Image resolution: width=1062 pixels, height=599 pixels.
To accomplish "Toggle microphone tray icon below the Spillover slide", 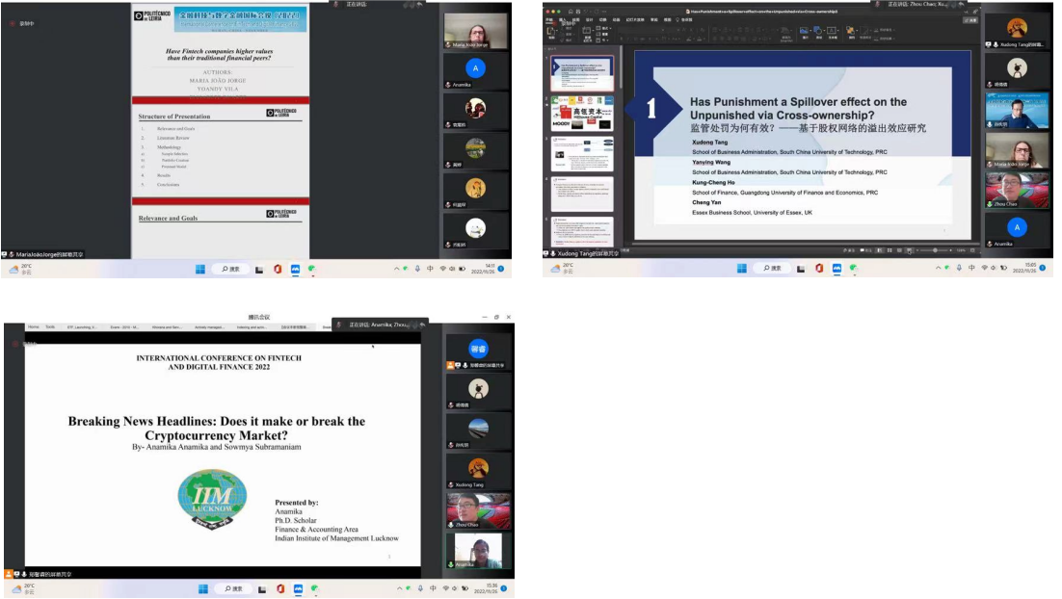I will coord(958,268).
